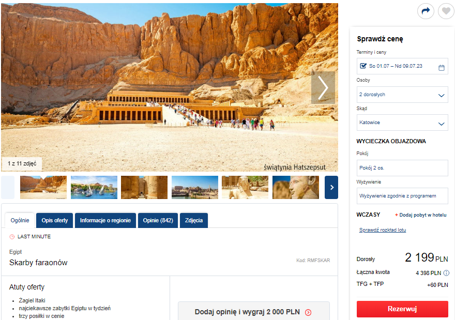Open the Katowice departure dropdown
455x320 pixels.
[402, 123]
